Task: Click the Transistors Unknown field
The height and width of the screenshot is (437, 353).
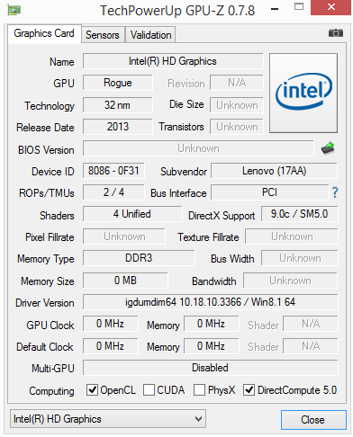Action: [237, 127]
